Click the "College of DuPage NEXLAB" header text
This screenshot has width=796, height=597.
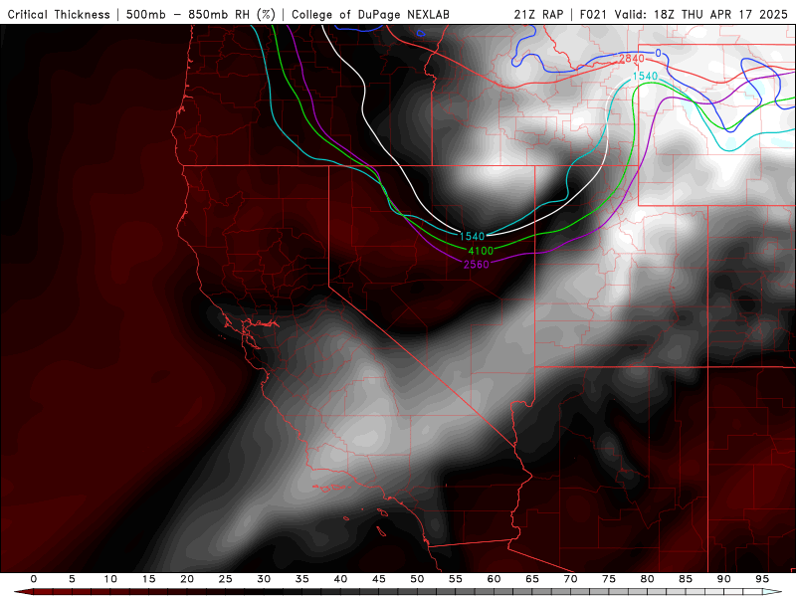tap(370, 14)
